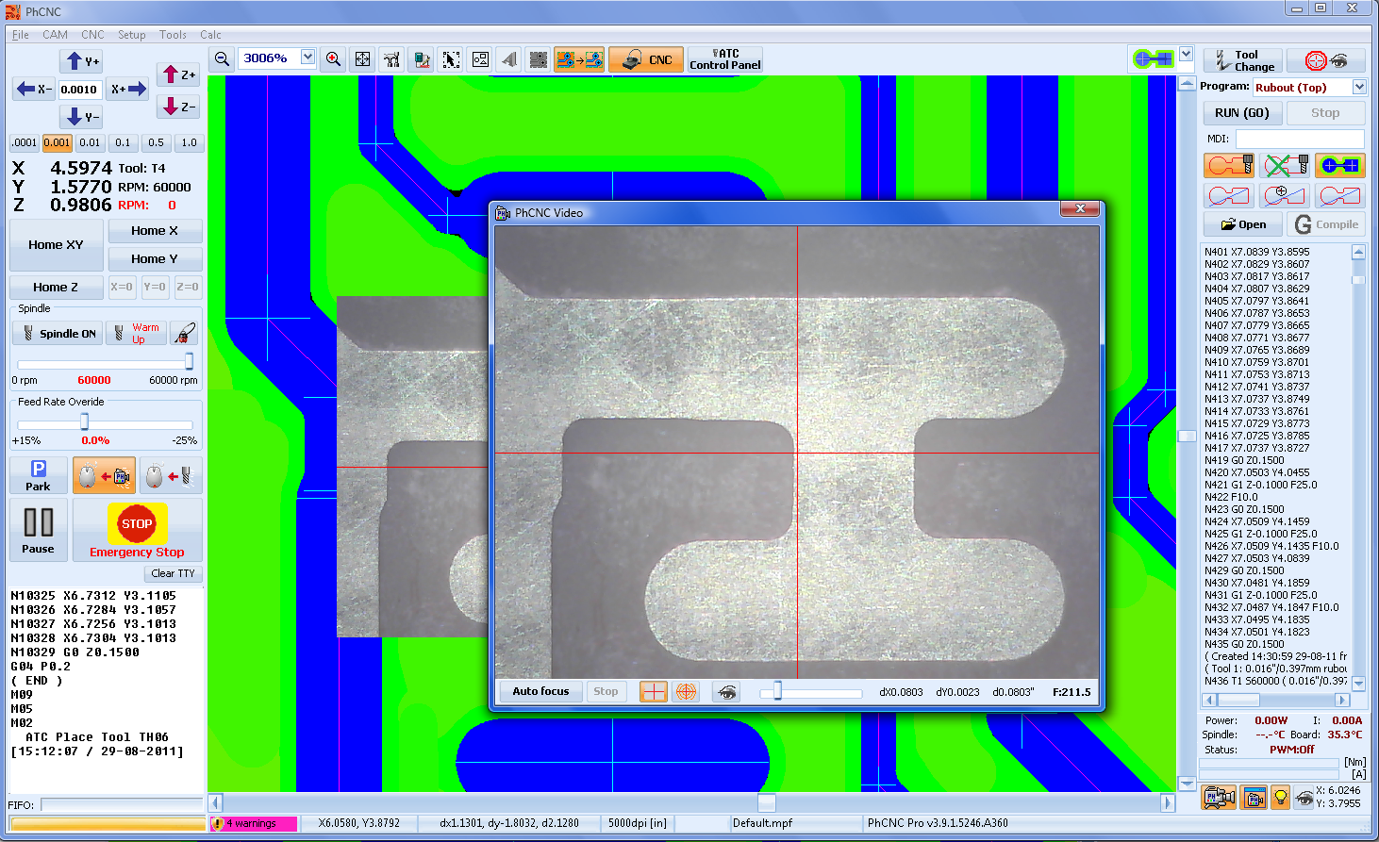The image size is (1379, 842).
Task: Open the zoom percentage dropdown
Action: click(307, 58)
